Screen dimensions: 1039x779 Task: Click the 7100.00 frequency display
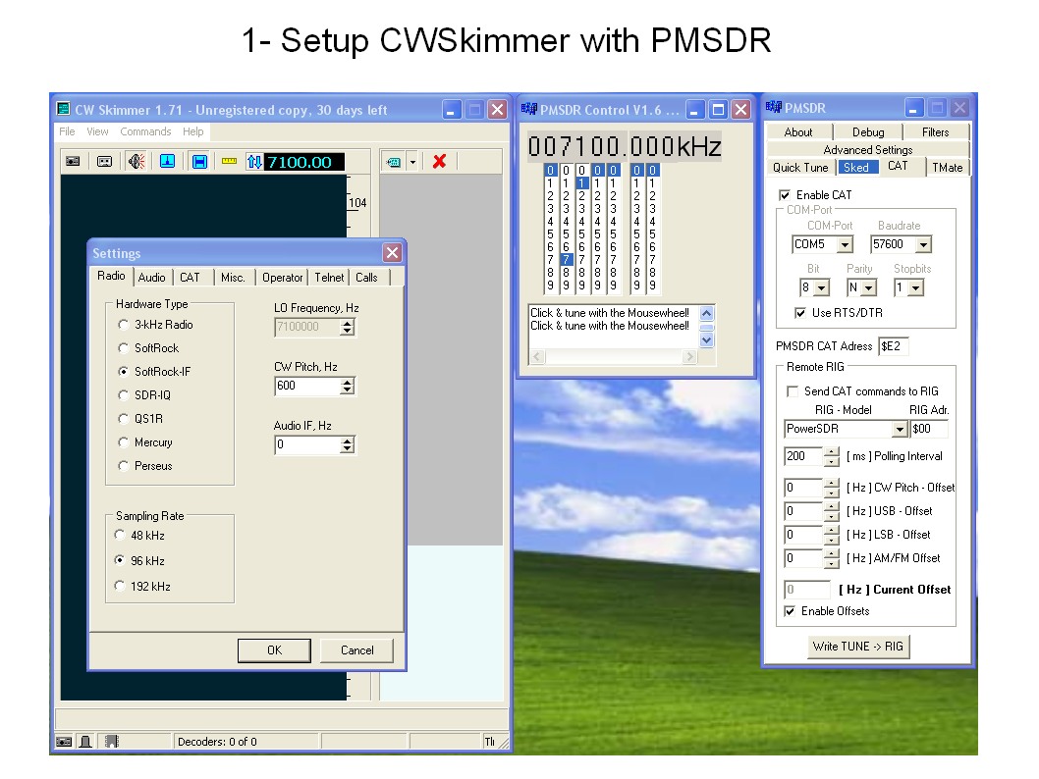click(x=304, y=162)
